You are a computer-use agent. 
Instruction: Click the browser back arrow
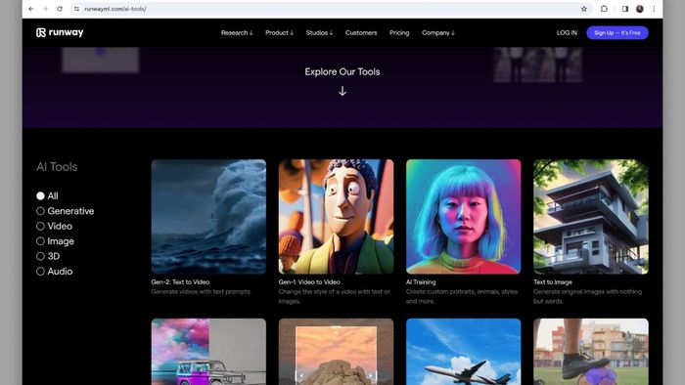click(31, 9)
